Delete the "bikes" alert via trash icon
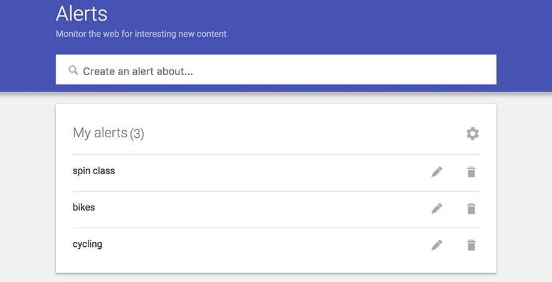The width and height of the screenshot is (552, 282). pyautogui.click(x=471, y=209)
